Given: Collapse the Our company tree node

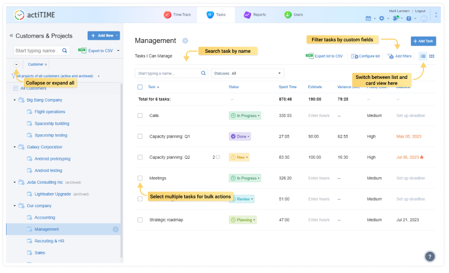Looking at the screenshot, I should 15,206.
